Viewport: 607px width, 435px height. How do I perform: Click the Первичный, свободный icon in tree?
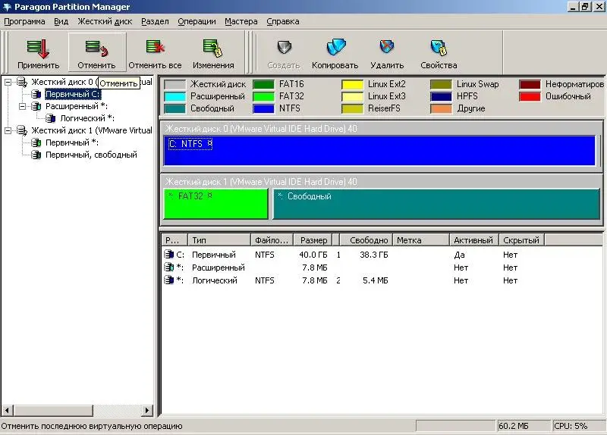tap(36, 155)
